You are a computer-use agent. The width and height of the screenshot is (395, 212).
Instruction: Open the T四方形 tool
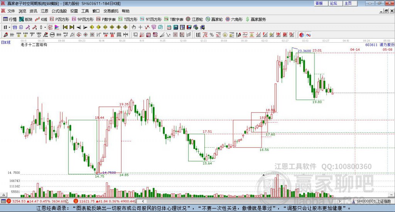click(128, 19)
